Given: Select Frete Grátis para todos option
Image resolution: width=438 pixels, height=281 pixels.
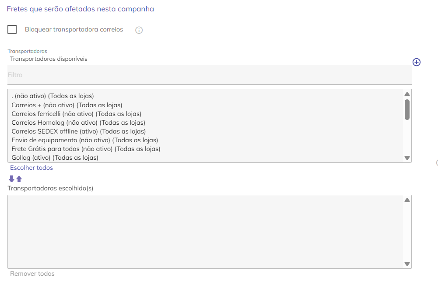Looking at the screenshot, I should (x=86, y=149).
